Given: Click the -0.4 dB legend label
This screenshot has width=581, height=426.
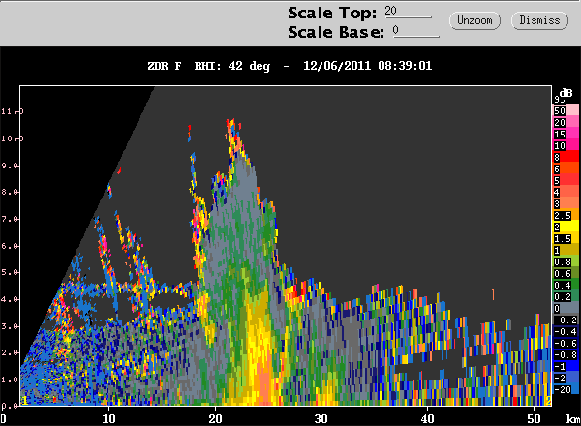Looking at the screenshot, I should coord(566,331).
